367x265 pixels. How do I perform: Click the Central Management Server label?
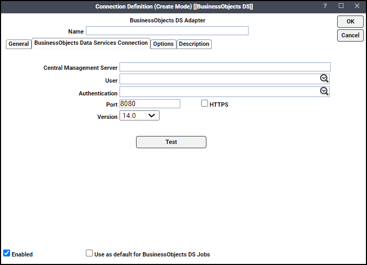(80, 68)
